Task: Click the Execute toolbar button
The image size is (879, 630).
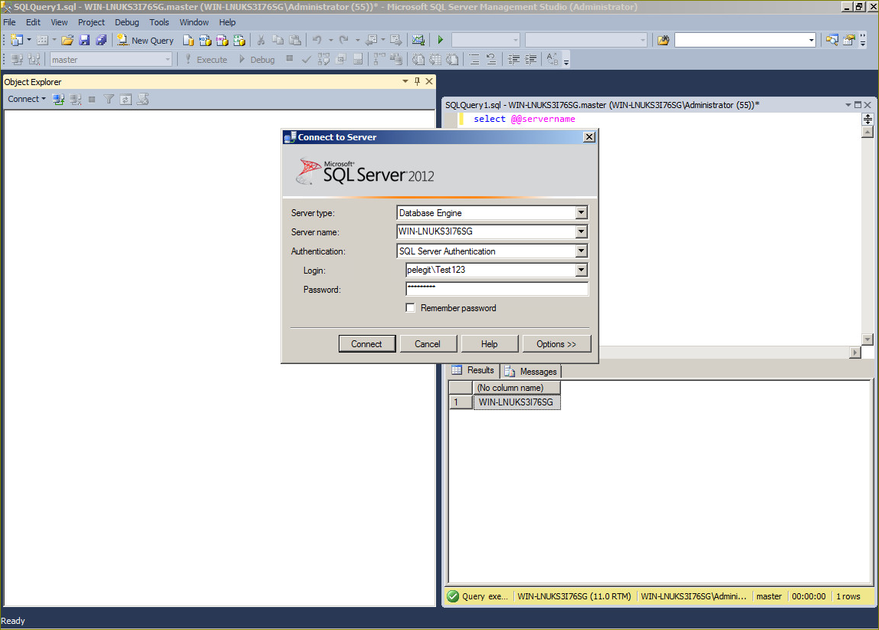Action: tap(205, 60)
